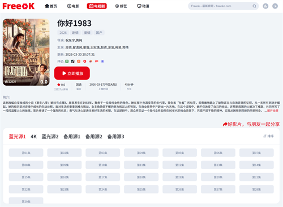Play episode 第08集

(x=26, y=165)
